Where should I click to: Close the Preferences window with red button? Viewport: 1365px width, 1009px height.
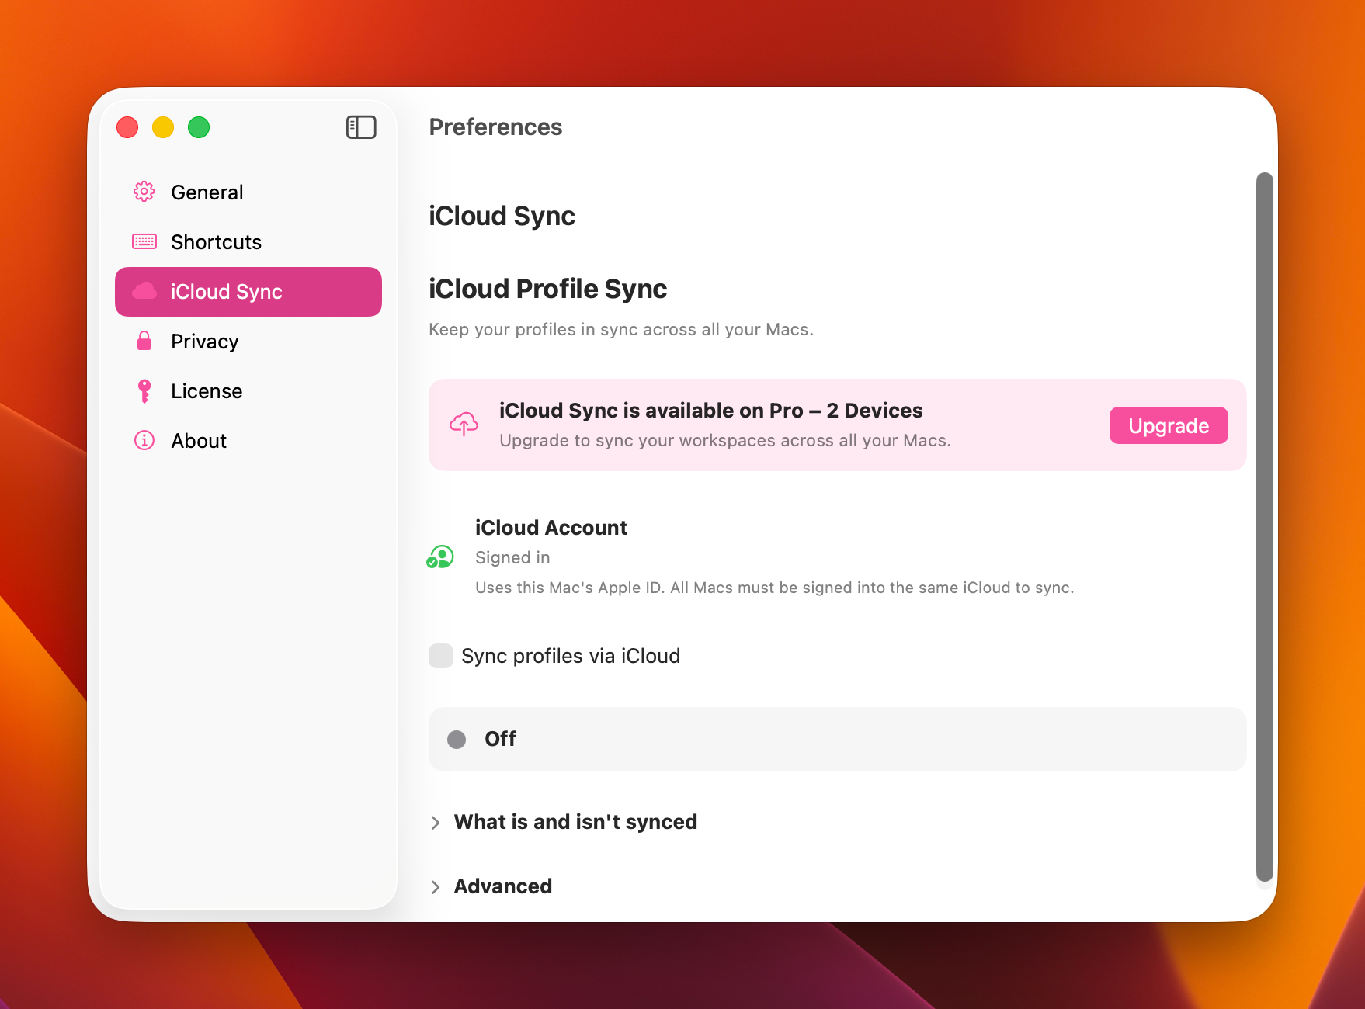pyautogui.click(x=127, y=127)
